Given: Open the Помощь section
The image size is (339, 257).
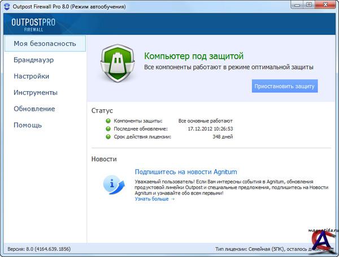Looking at the screenshot, I should pos(28,125).
